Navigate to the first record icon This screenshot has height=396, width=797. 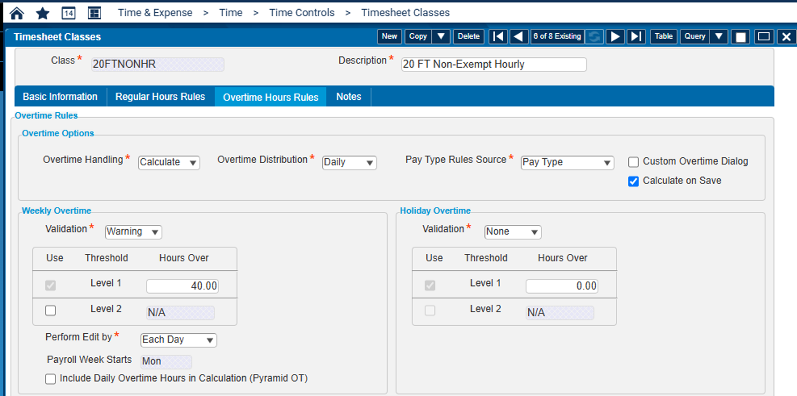click(497, 36)
